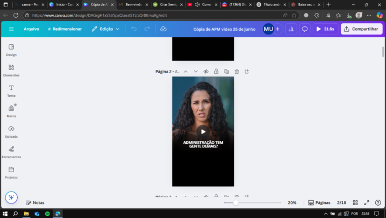Image resolution: width=386 pixels, height=218 pixels.
Task: Open the Notas notes panel
Action: click(35, 202)
